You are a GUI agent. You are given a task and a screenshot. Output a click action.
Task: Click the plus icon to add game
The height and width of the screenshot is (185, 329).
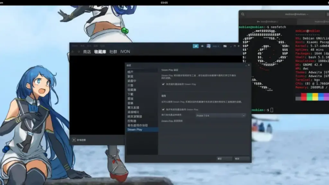74,140
